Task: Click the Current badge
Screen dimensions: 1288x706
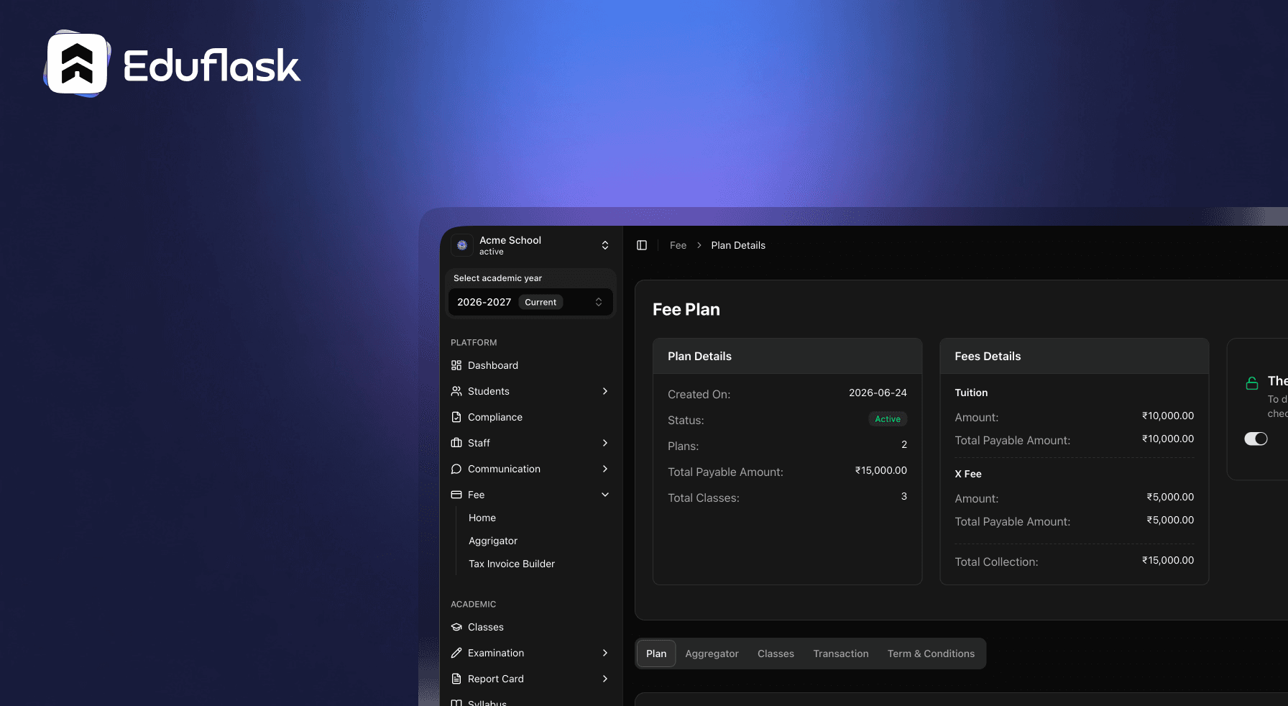Action: (540, 302)
